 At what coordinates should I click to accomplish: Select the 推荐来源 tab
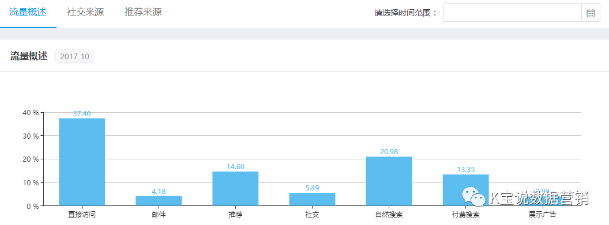143,13
